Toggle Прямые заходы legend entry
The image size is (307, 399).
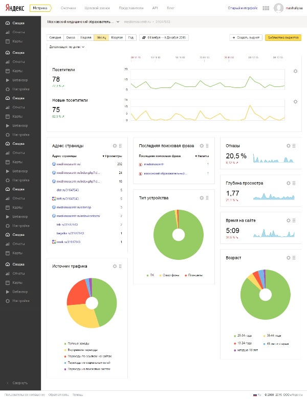(x=77, y=343)
